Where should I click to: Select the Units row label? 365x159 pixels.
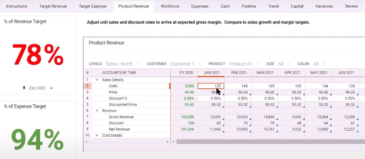pyautogui.click(x=113, y=86)
